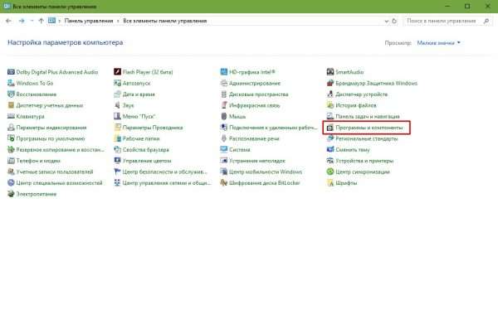Image resolution: width=498 pixels, height=319 pixels.
Task: Click the Панель управления breadcrumb
Action: coord(89,21)
